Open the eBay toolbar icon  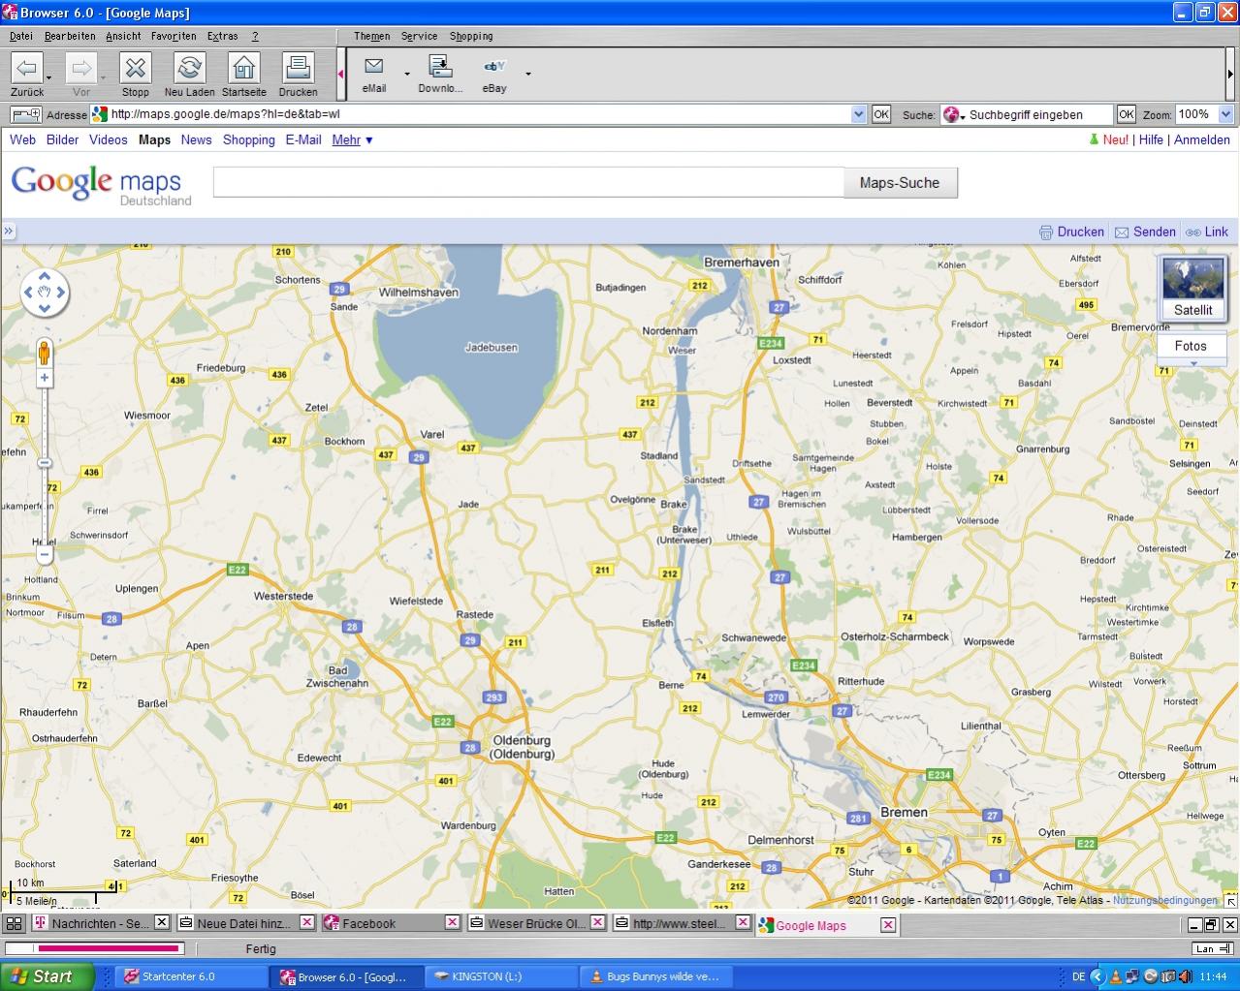493,67
